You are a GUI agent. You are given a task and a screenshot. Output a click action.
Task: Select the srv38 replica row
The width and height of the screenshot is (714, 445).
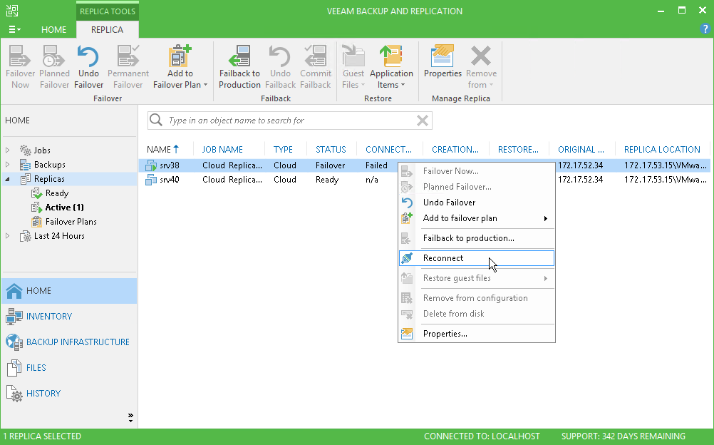point(425,165)
